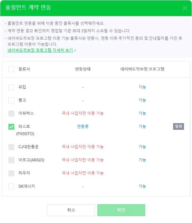Image resolution: width=192 pixels, height=223 pixels.
Task: Click 가능 link in the 품고 row
Action: pos(142,100)
